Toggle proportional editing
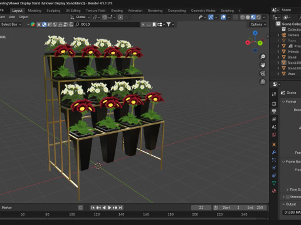Image resolution: width=301 pixels, height=225 pixels. 120,17
